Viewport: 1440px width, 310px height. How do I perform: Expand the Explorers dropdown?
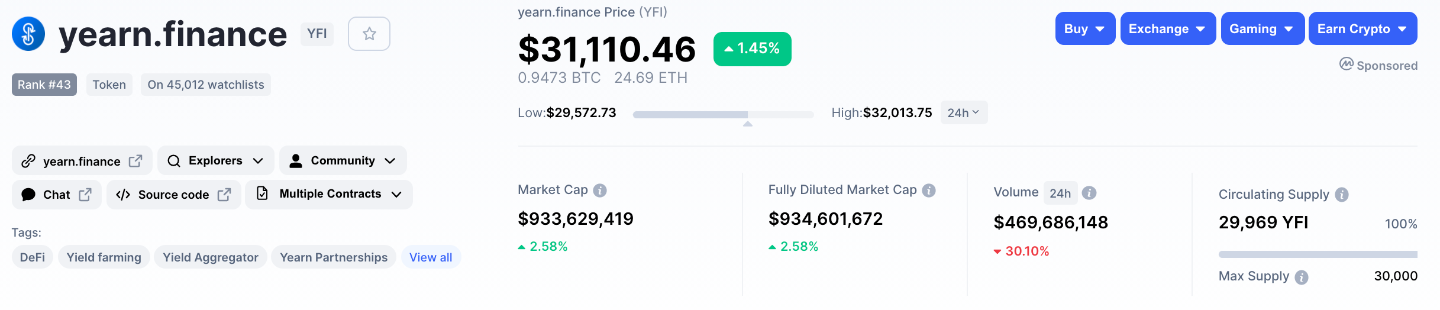click(x=215, y=161)
